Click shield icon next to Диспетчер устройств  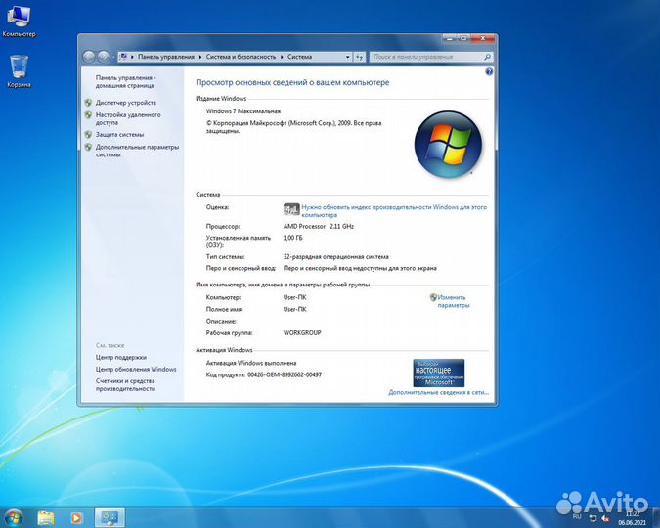(88, 103)
